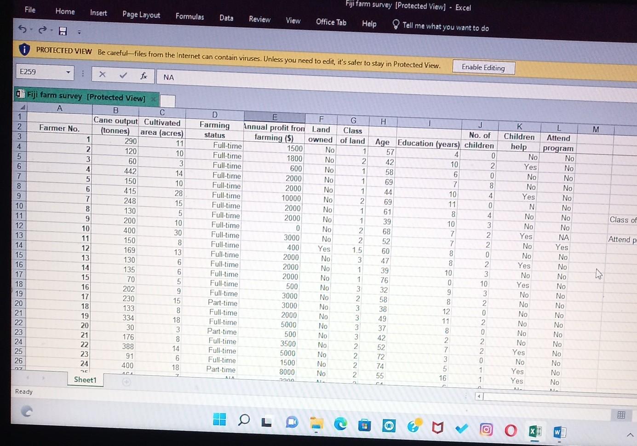This screenshot has width=637, height=446.
Task: Open the Quick Access Toolbar customize dropdown
Action: [x=79, y=32]
